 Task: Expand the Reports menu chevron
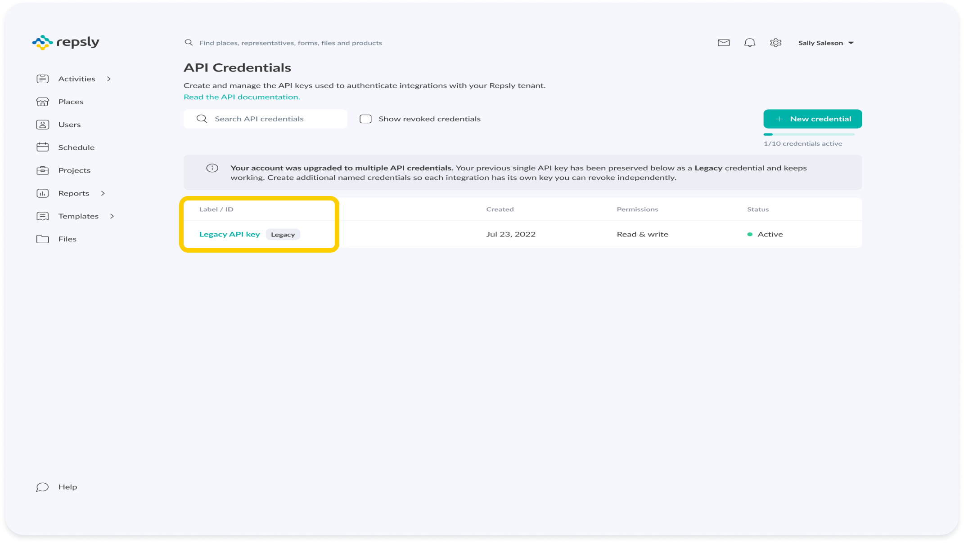tap(103, 193)
